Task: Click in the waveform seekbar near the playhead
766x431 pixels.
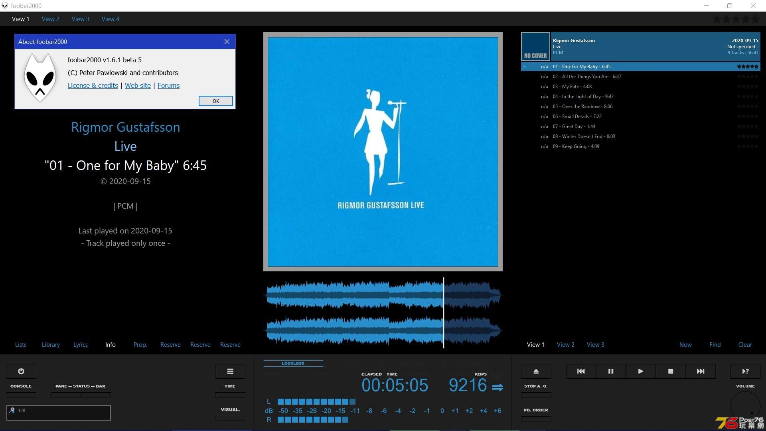Action: (x=443, y=313)
